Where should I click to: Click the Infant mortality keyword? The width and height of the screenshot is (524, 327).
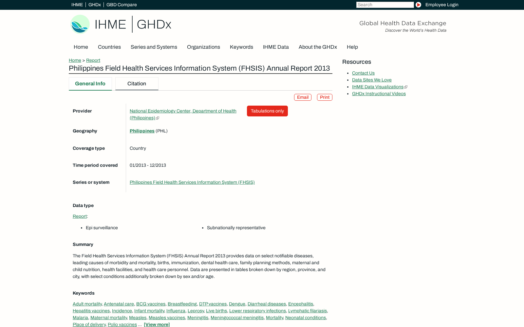tap(149, 311)
